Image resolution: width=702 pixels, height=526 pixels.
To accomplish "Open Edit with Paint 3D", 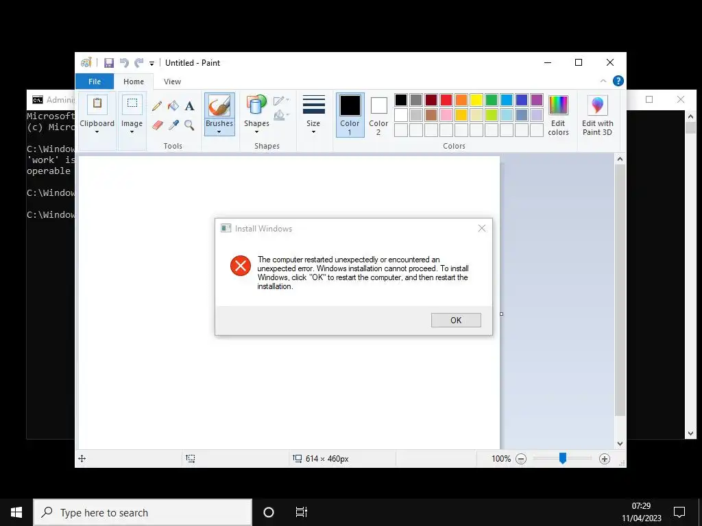I will pyautogui.click(x=598, y=115).
